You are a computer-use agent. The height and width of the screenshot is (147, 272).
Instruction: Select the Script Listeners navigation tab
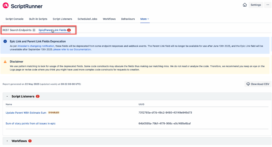[62, 19]
